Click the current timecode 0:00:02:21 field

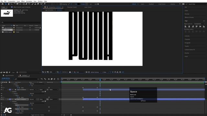pos(6,78)
